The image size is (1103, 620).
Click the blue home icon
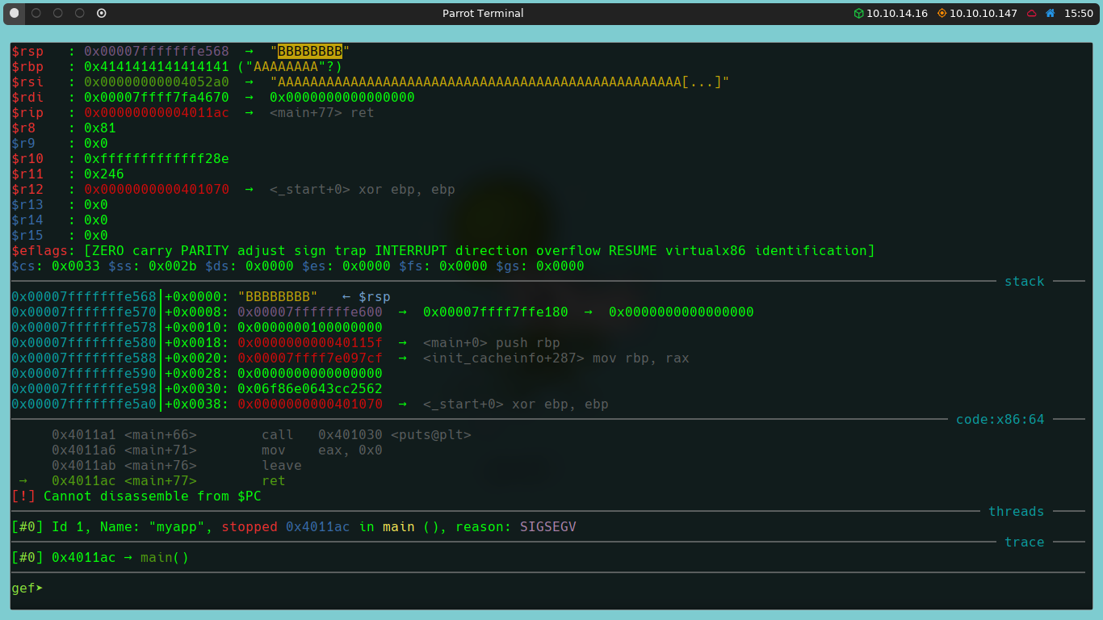[1051, 13]
